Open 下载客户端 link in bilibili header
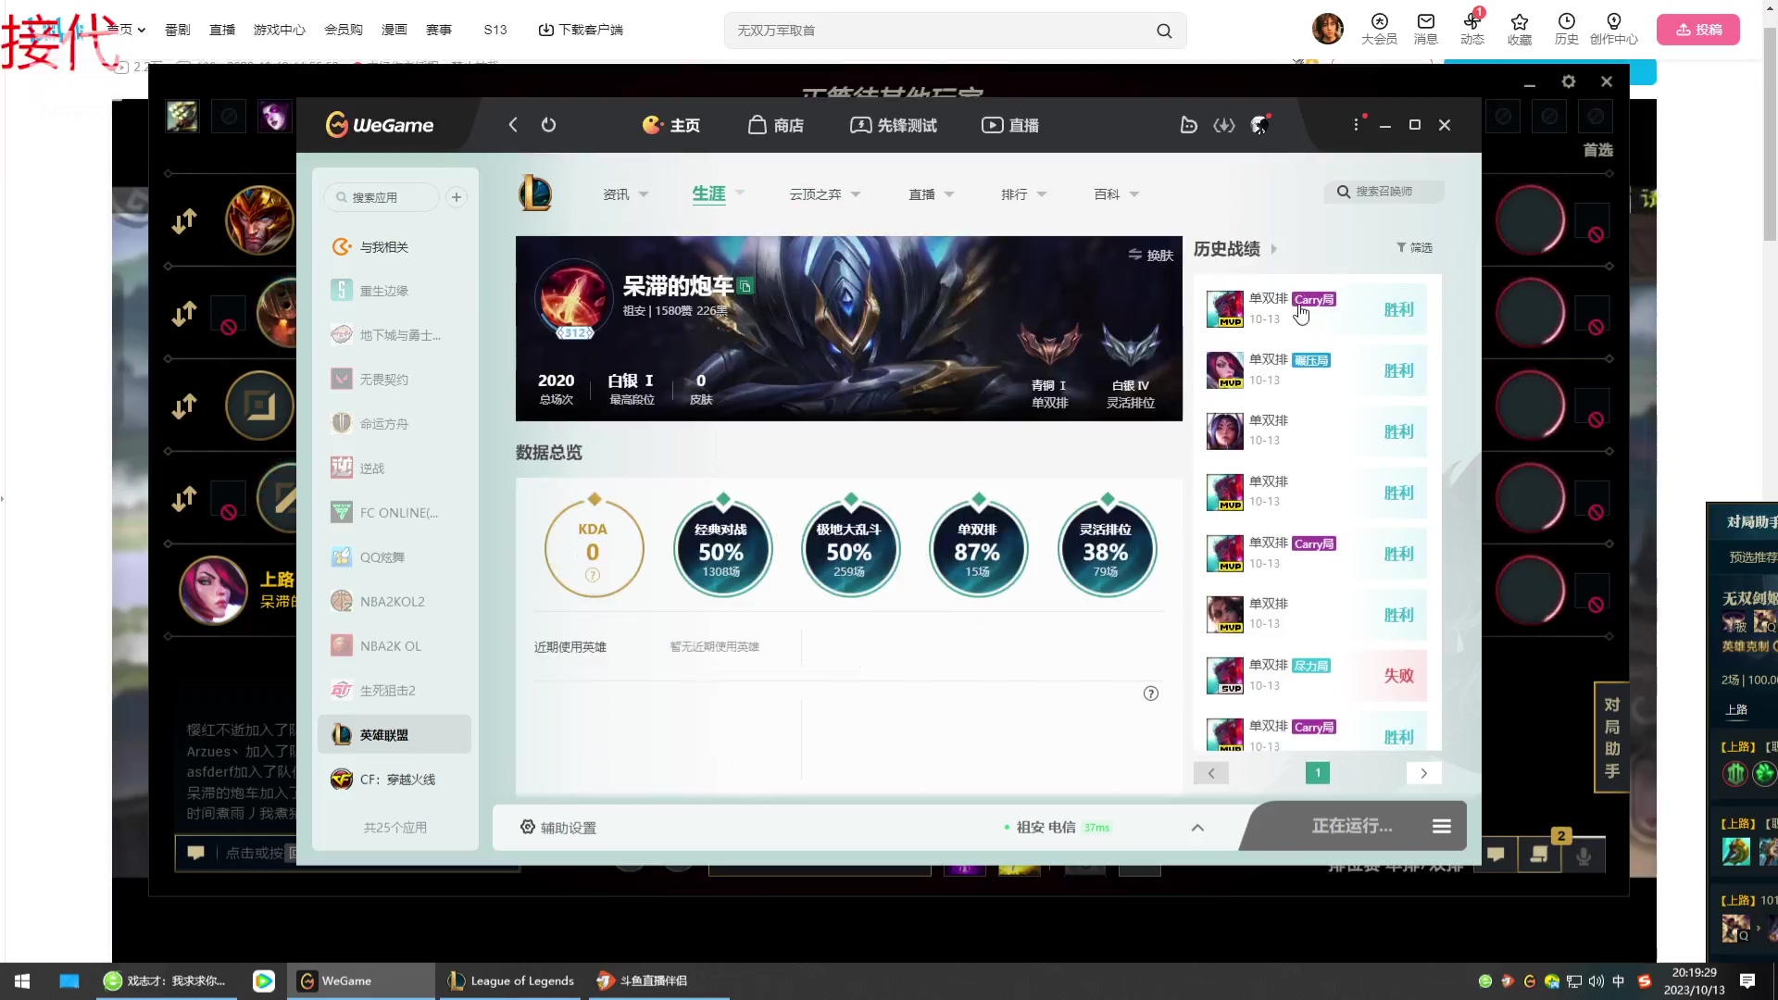This screenshot has width=1778, height=1000. (x=581, y=30)
